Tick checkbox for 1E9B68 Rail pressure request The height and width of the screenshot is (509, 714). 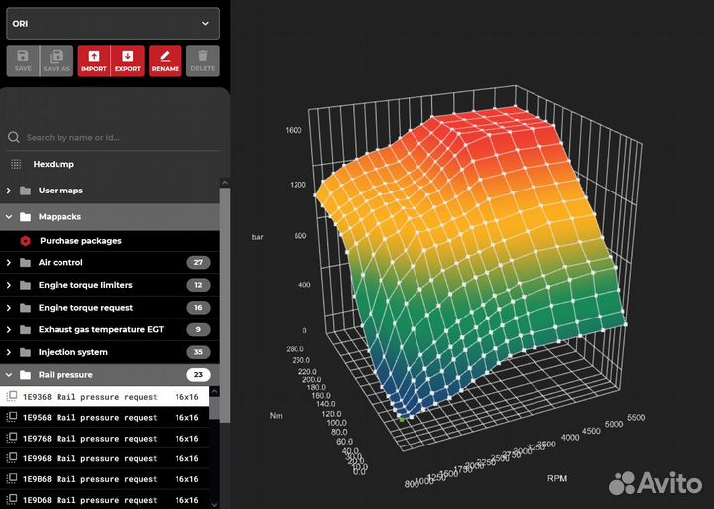click(x=12, y=479)
